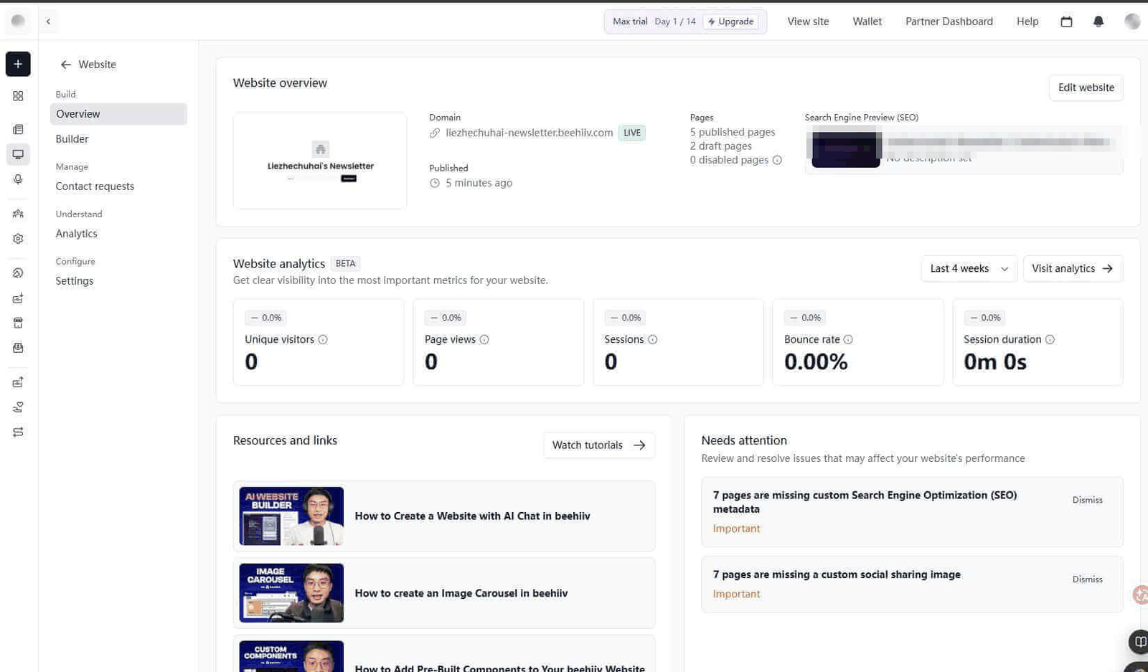The height and width of the screenshot is (672, 1148).
Task: Open the user avatar menu
Action: tap(1132, 22)
